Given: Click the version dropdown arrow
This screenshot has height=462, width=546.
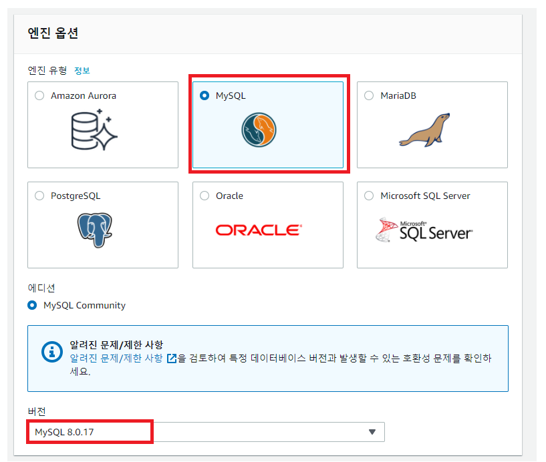Looking at the screenshot, I should pyautogui.click(x=372, y=432).
